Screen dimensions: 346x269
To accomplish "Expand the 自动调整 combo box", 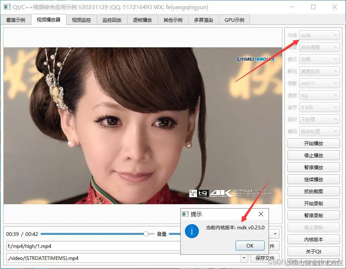I will pyautogui.click(x=319, y=47).
